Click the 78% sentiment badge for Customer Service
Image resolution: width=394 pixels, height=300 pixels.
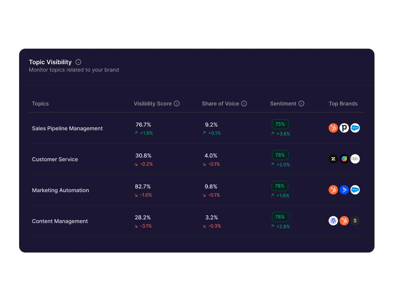280,155
